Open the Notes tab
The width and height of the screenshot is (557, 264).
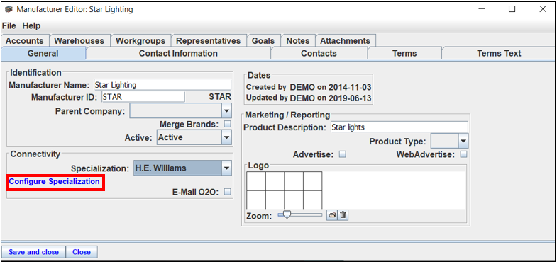pyautogui.click(x=298, y=41)
